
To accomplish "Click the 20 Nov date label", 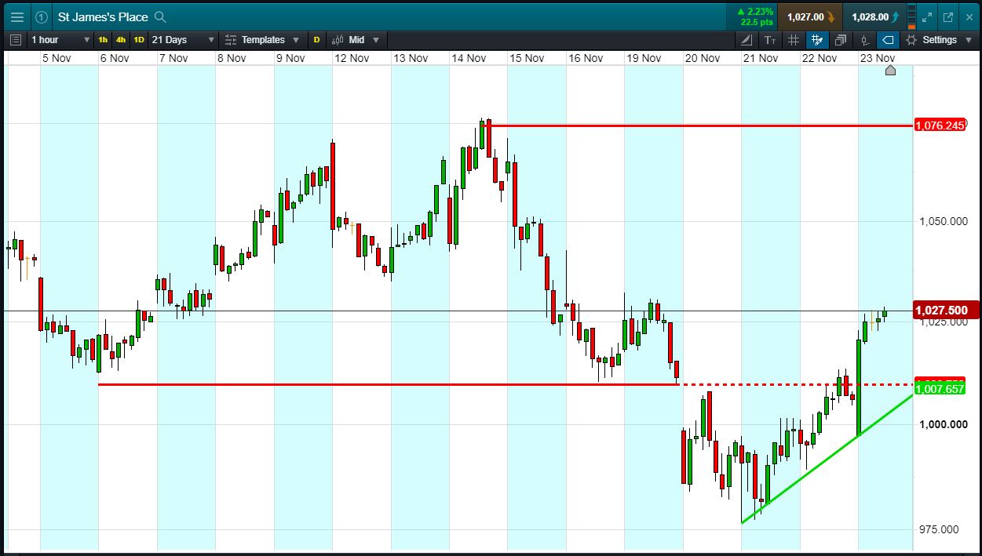I will pyautogui.click(x=702, y=58).
